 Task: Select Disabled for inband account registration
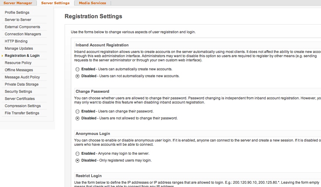coord(78,76)
